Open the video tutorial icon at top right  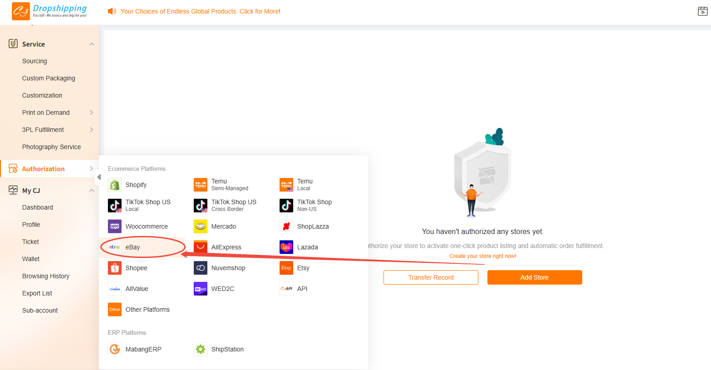tap(702, 11)
